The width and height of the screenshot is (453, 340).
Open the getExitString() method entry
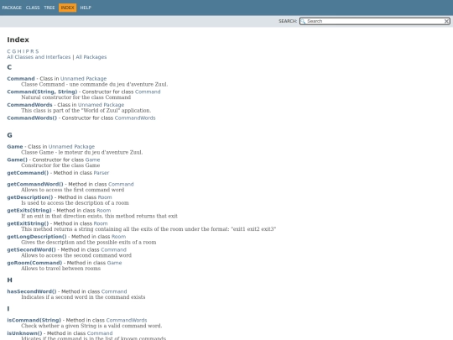point(28,223)
